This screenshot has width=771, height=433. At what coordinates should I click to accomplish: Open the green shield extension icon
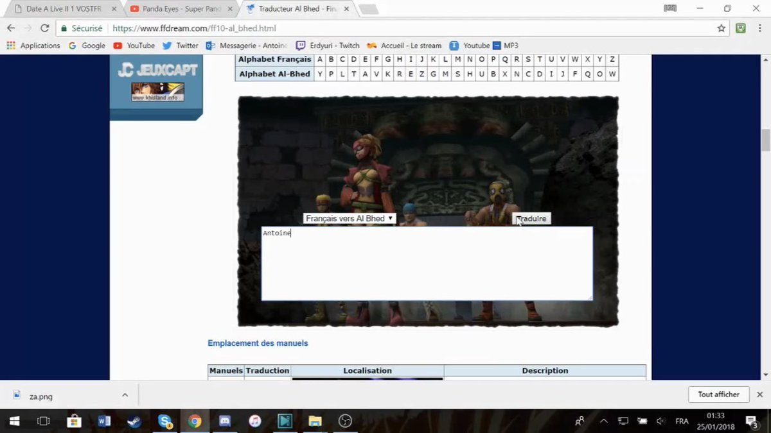coord(740,28)
